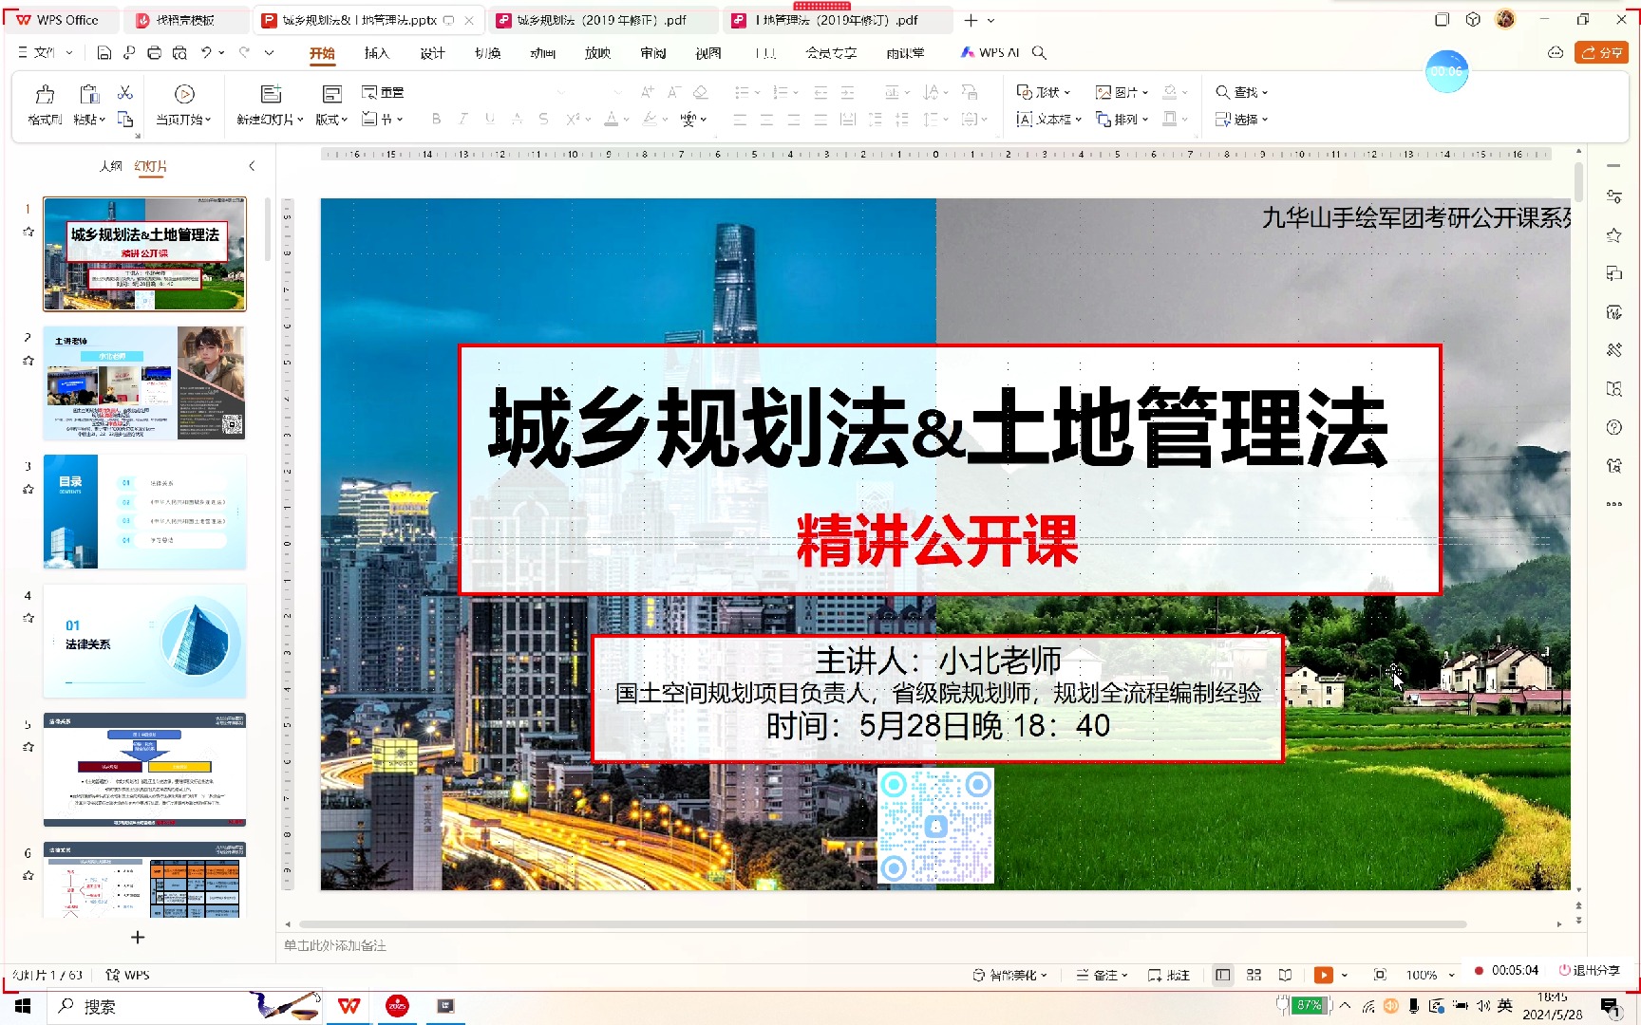1641x1025 pixels.
Task: Click the fit-to-window icon near zoom
Action: (x=1380, y=975)
